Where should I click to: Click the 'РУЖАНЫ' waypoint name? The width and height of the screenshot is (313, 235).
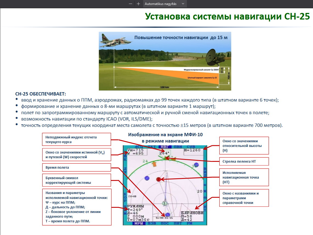tap(135, 206)
